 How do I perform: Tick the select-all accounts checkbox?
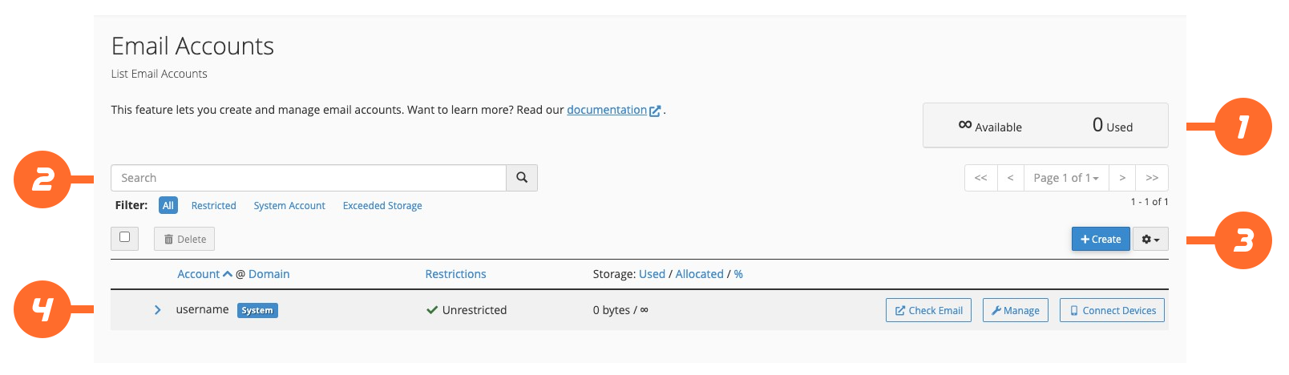[x=124, y=237]
